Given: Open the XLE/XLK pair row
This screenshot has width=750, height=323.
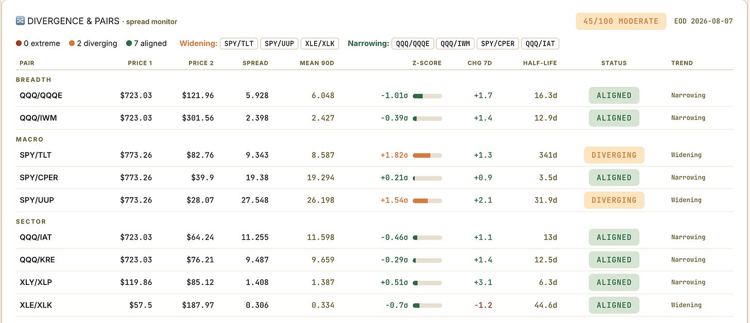Looking at the screenshot, I should click(374, 305).
